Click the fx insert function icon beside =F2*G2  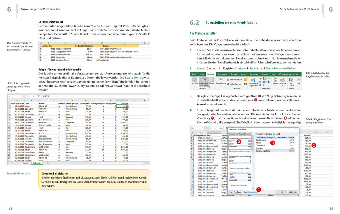tap(38, 96)
